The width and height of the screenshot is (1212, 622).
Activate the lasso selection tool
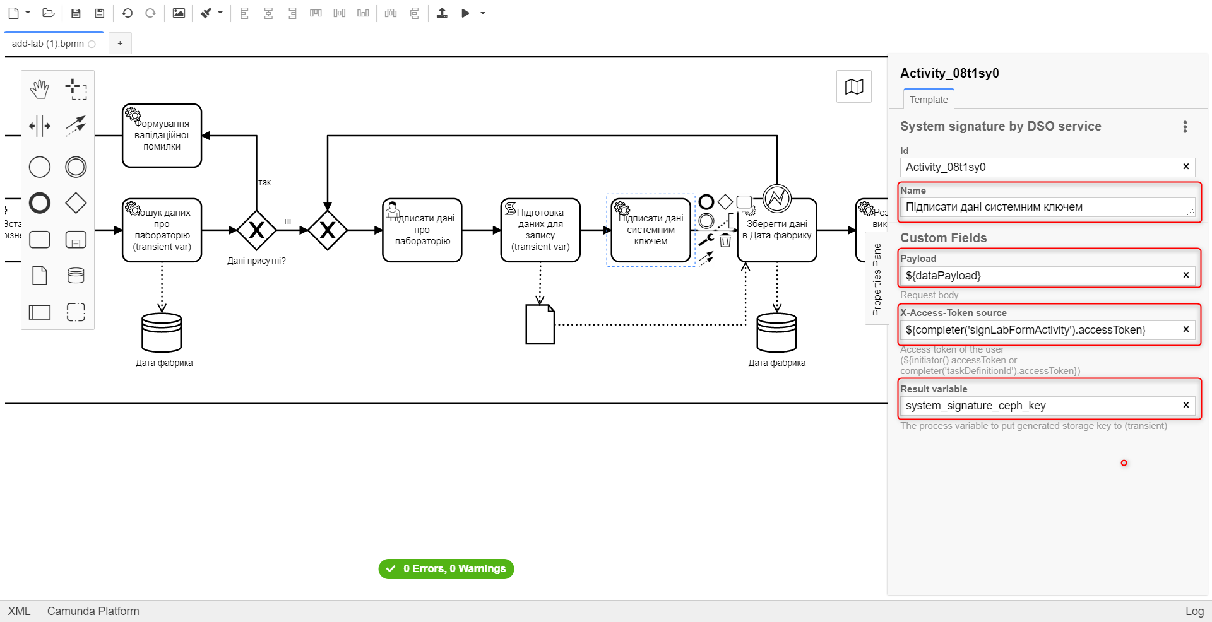point(76,90)
